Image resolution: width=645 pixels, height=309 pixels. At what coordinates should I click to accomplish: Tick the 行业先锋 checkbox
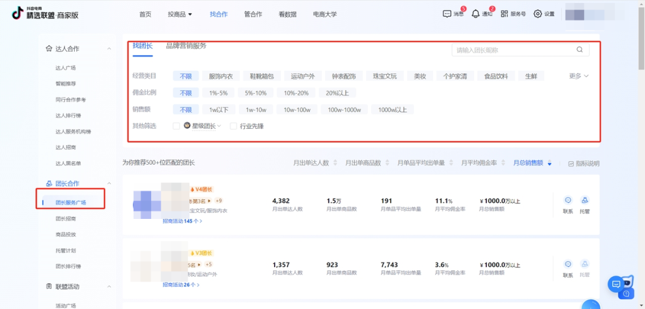(x=234, y=126)
